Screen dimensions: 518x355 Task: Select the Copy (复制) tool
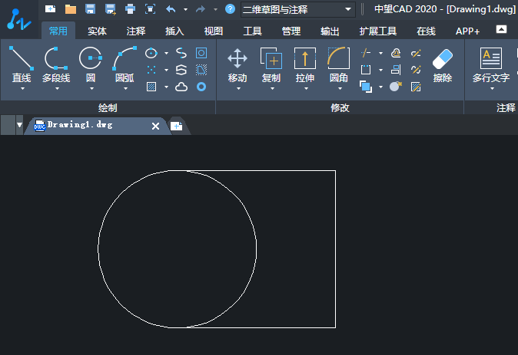(271, 64)
